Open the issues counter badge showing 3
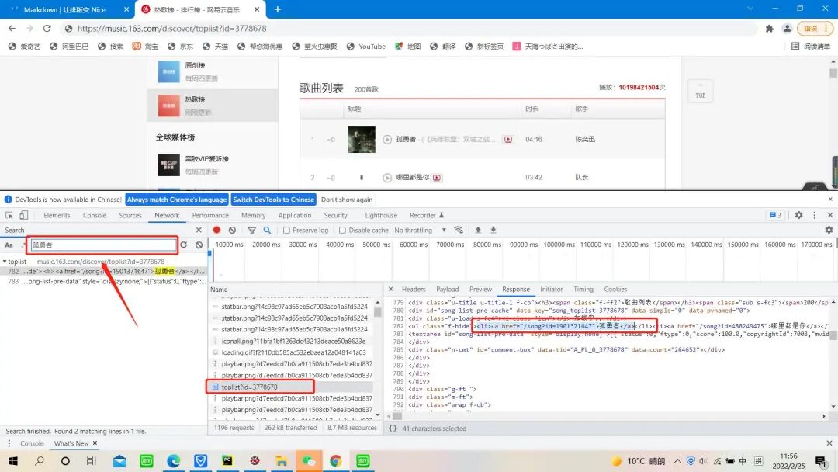This screenshot has width=838, height=472. tap(775, 215)
